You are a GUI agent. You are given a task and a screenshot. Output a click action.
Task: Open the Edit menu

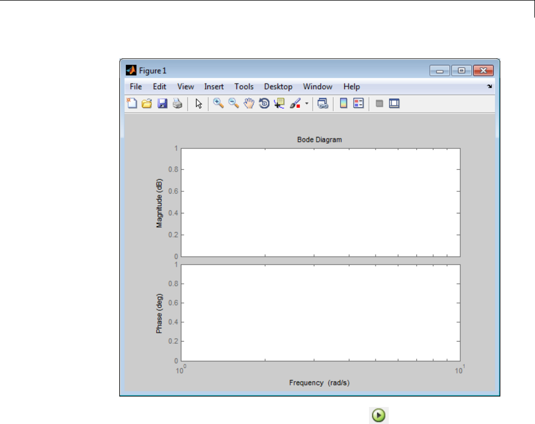(x=159, y=87)
